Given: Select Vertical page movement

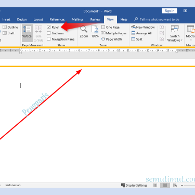Looking at the screenshot, I should pos(27,33).
